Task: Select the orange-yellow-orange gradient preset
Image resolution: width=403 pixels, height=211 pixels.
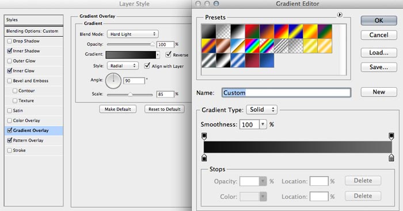Action: (310, 32)
